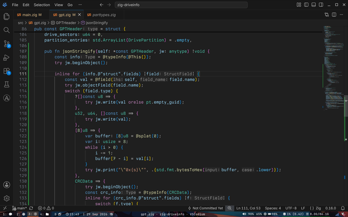The width and height of the screenshot is (348, 217).
Task: Close the gpt.zig tab
Action: coord(79,15)
